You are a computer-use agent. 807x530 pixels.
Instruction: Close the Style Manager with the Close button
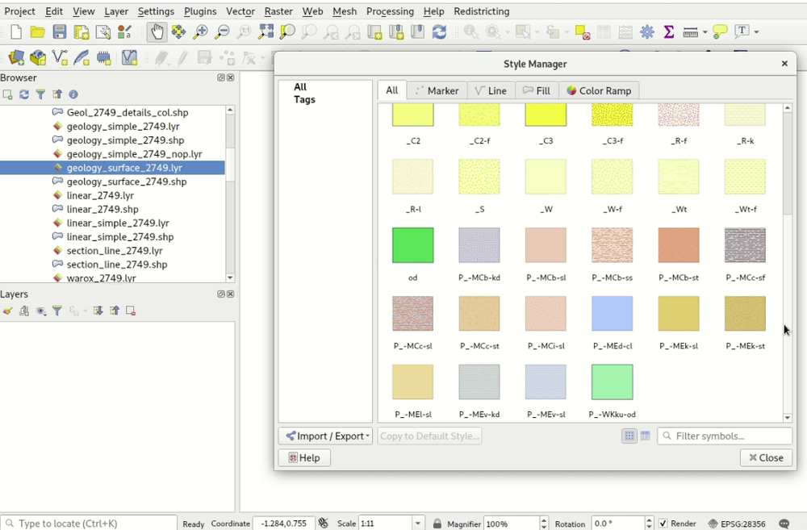(765, 457)
